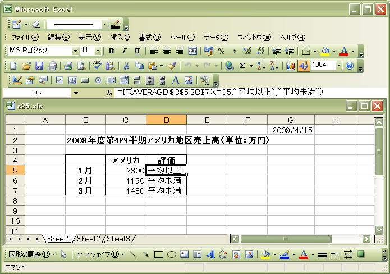Center cell text horizontally
The height and width of the screenshot is (274, 390).
click(167, 51)
